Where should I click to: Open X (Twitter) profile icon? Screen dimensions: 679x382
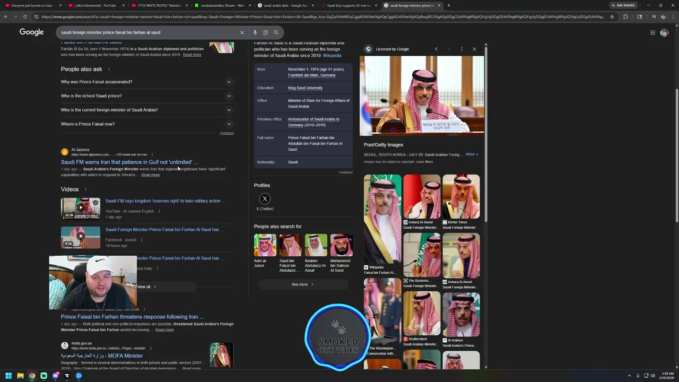point(265,199)
